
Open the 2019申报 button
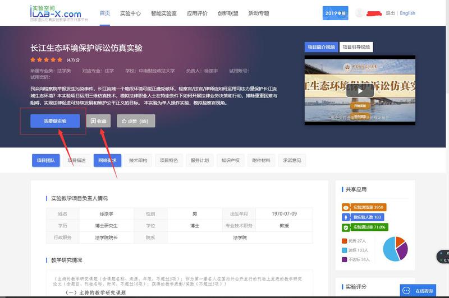click(336, 13)
